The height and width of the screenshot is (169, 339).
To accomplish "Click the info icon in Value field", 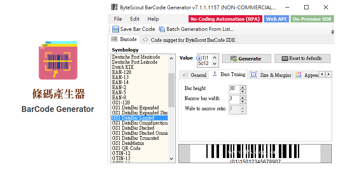I will click(199, 58).
